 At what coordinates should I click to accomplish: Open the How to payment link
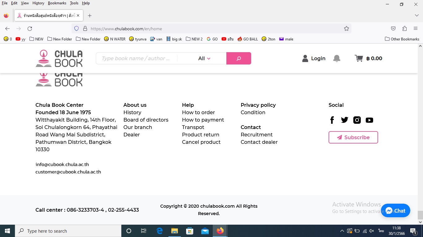tap(203, 120)
